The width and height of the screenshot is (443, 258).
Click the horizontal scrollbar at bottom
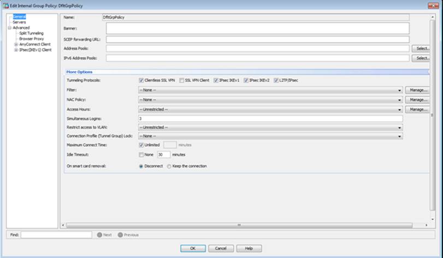(x=238, y=224)
